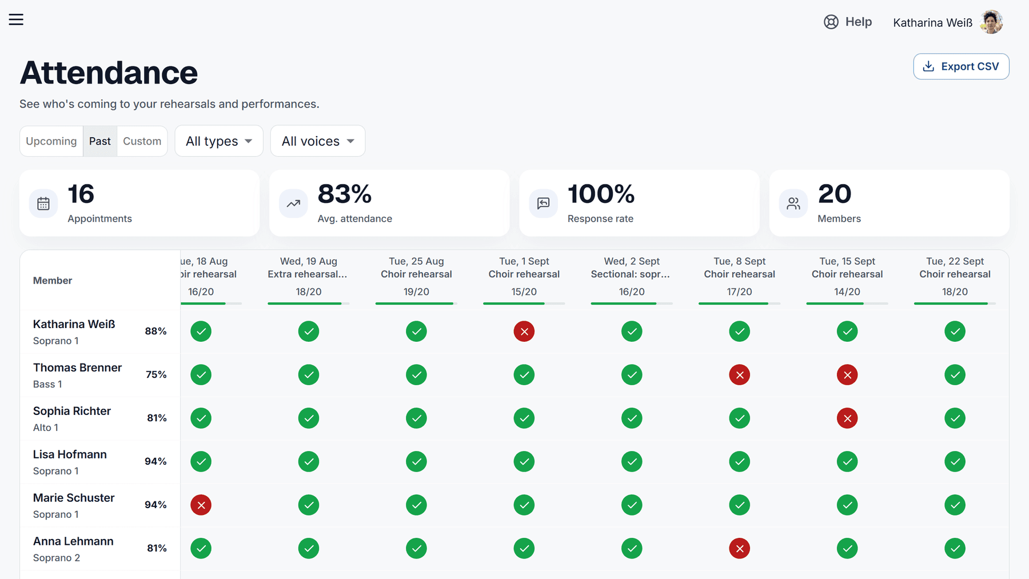Click Marie Schuster attendance check for 8 Sept
Screen dimensions: 1029x579
click(x=740, y=505)
